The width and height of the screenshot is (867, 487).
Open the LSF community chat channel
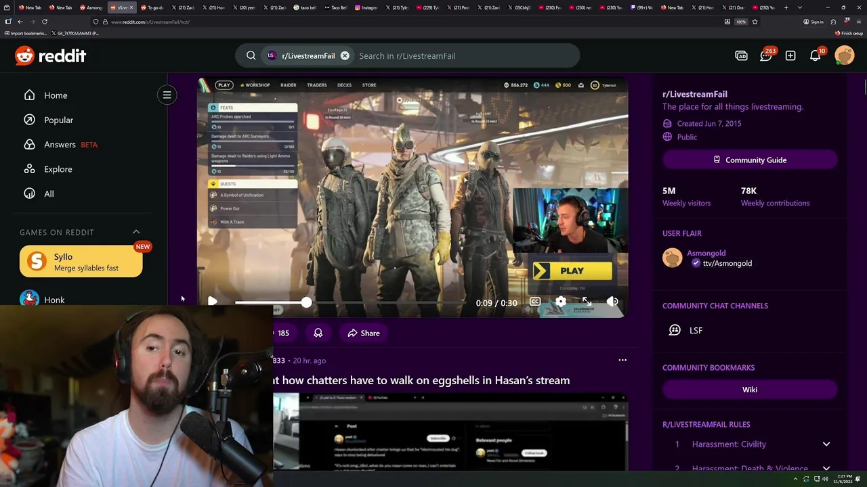pyautogui.click(x=696, y=330)
